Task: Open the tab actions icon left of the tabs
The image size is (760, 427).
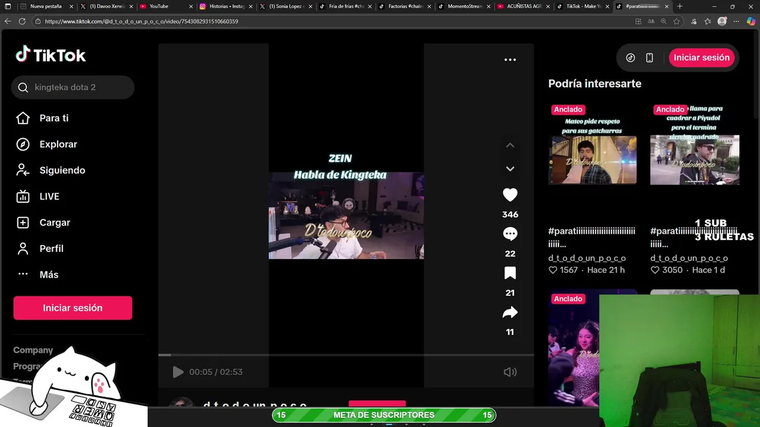Action: 8,7
